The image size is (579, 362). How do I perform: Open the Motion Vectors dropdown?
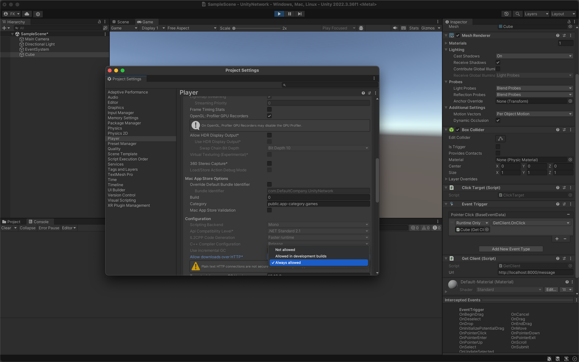click(534, 114)
